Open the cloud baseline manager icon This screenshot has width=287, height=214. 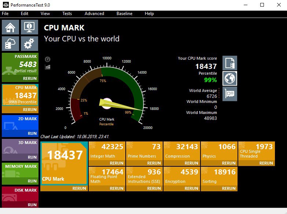[x=10, y=44]
